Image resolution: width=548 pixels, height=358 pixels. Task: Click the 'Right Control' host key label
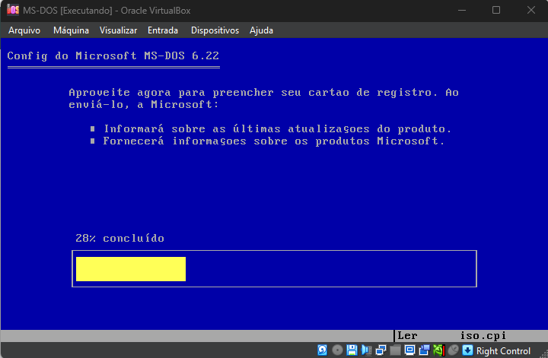[503, 350]
